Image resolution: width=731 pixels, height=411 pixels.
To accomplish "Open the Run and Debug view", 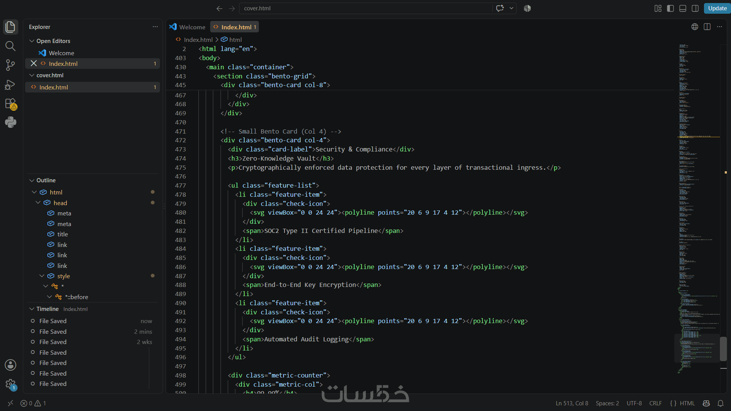I will (x=10, y=84).
